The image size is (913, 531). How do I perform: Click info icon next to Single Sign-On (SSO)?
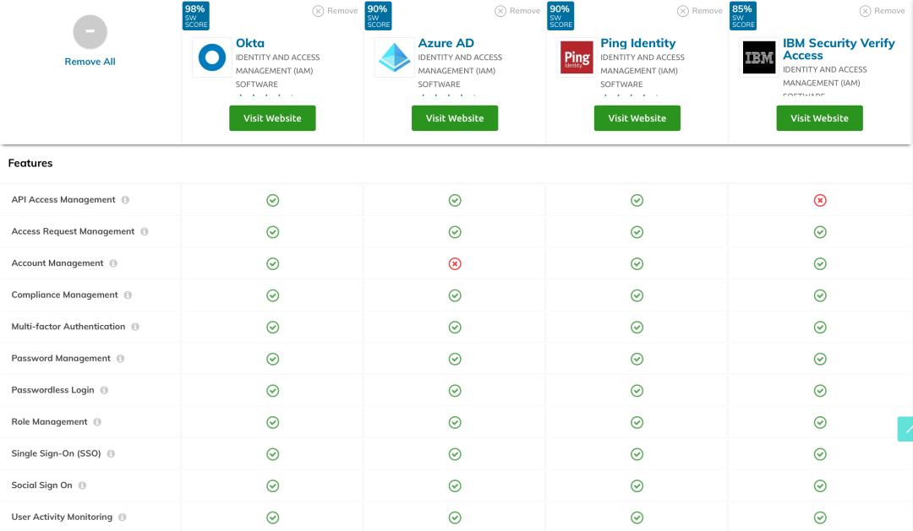(x=111, y=453)
